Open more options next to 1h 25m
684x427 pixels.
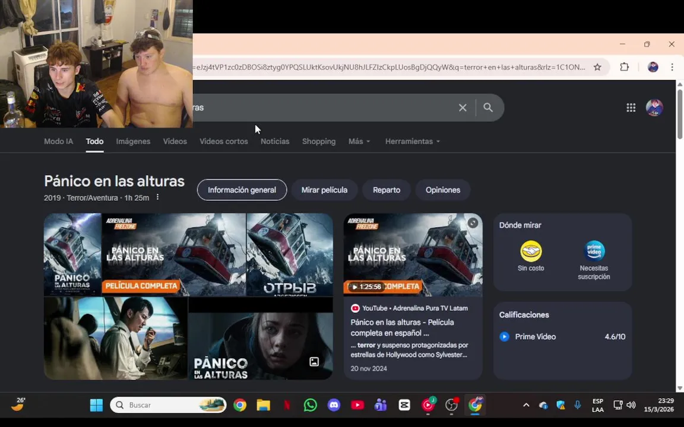click(157, 197)
